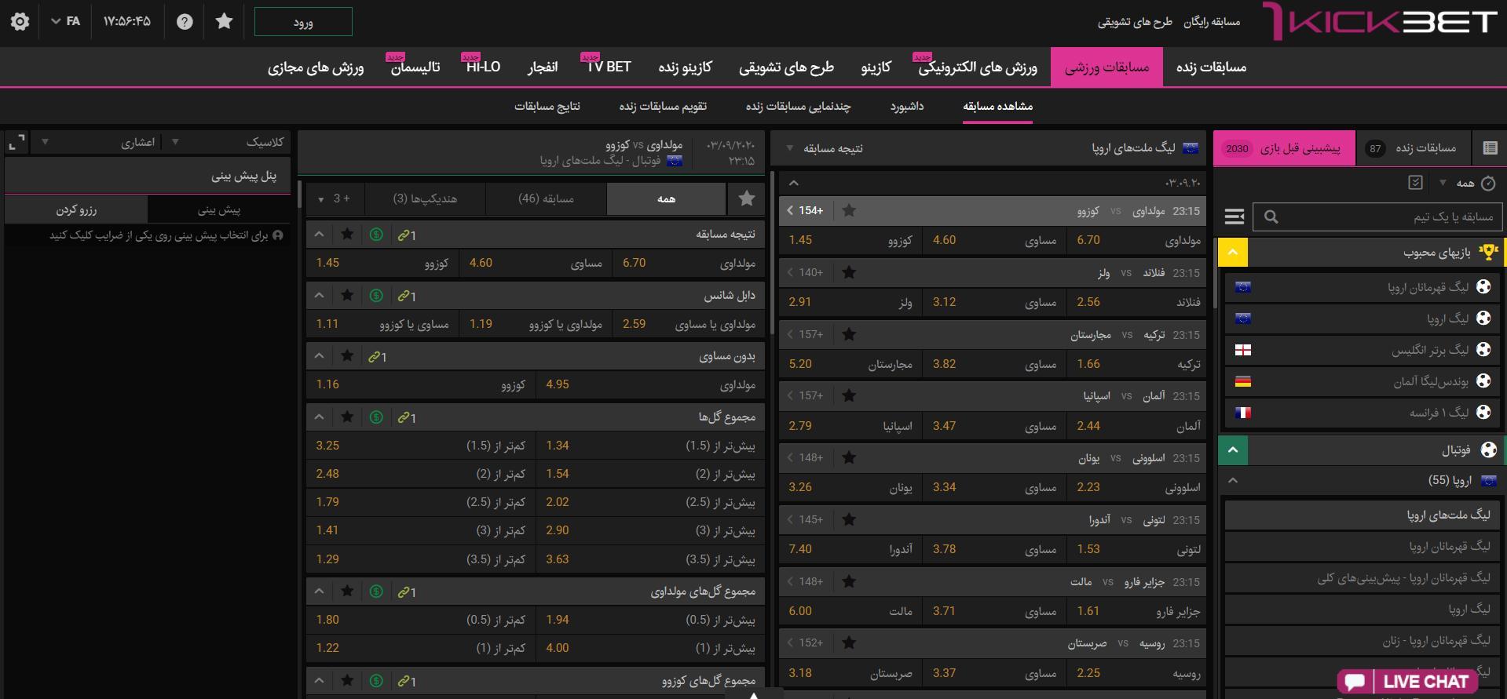1507x699 pixels.
Task: Favorite the مولداوی vs کوزوو match star
Action: pyautogui.click(x=849, y=210)
